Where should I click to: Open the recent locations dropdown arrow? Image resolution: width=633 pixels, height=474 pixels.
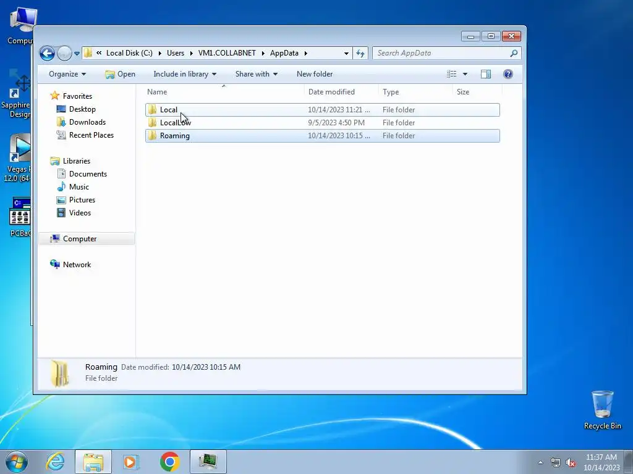(77, 53)
